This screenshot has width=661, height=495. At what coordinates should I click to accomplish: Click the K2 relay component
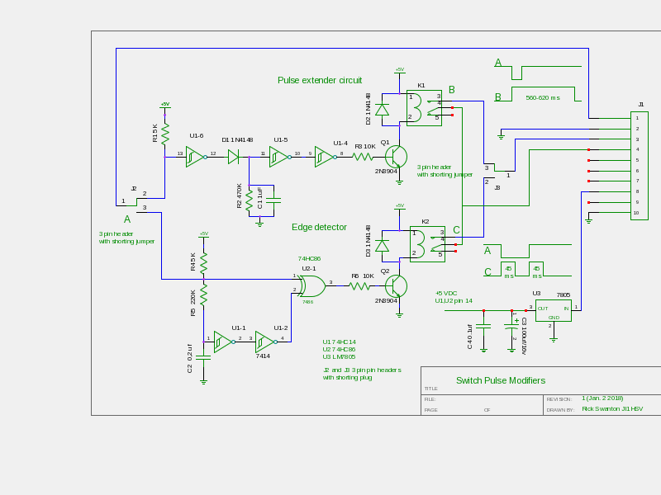[x=427, y=244]
